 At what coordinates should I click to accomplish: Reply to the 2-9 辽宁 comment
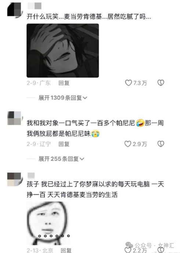tap(64, 144)
